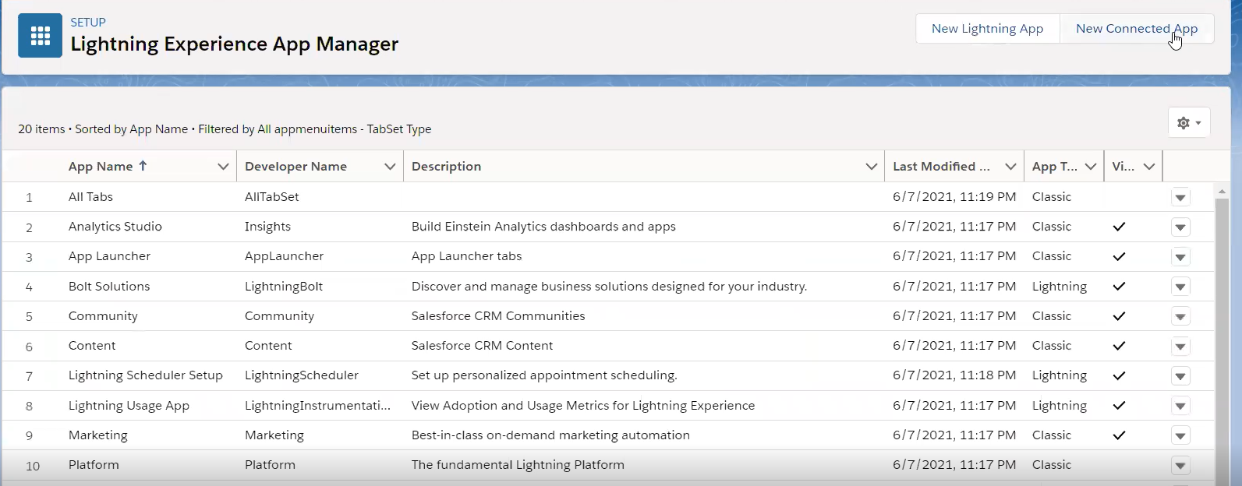Open row actions for Content
Viewport: 1242px width, 486px height.
pos(1180,347)
